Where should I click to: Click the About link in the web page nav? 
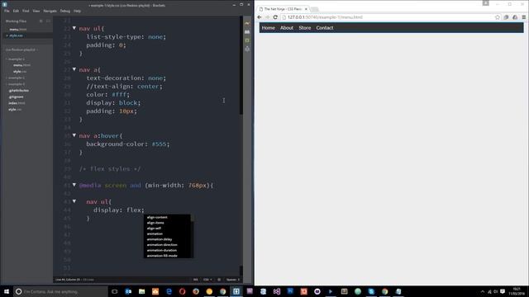coord(287,28)
